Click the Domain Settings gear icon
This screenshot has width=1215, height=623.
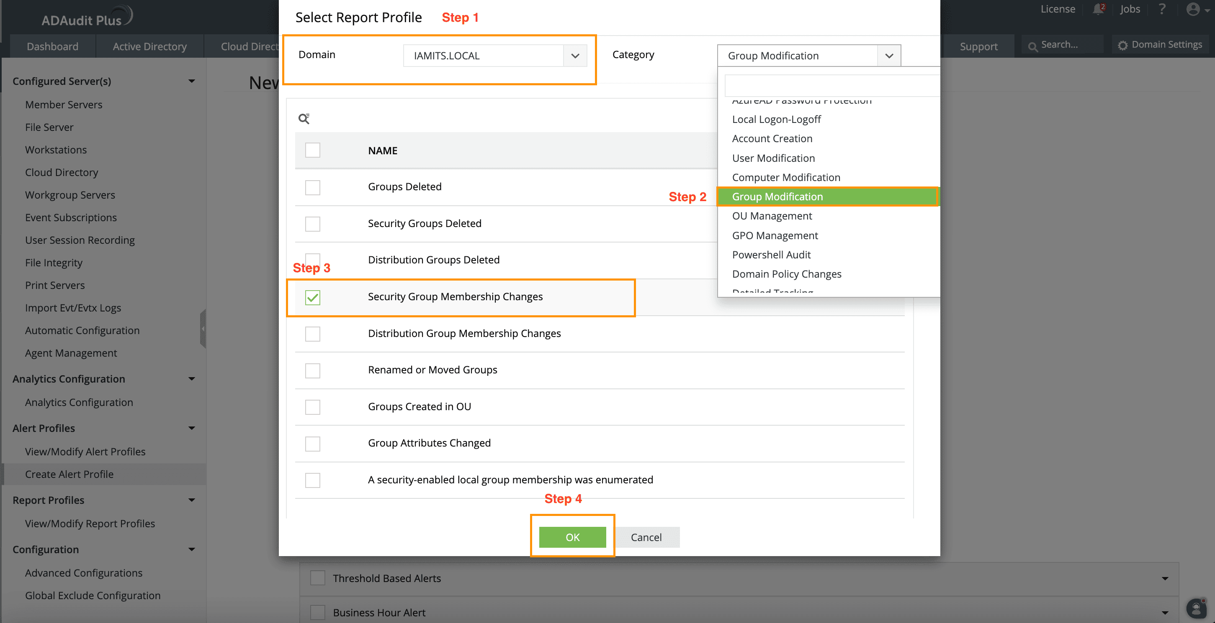[x=1123, y=45]
